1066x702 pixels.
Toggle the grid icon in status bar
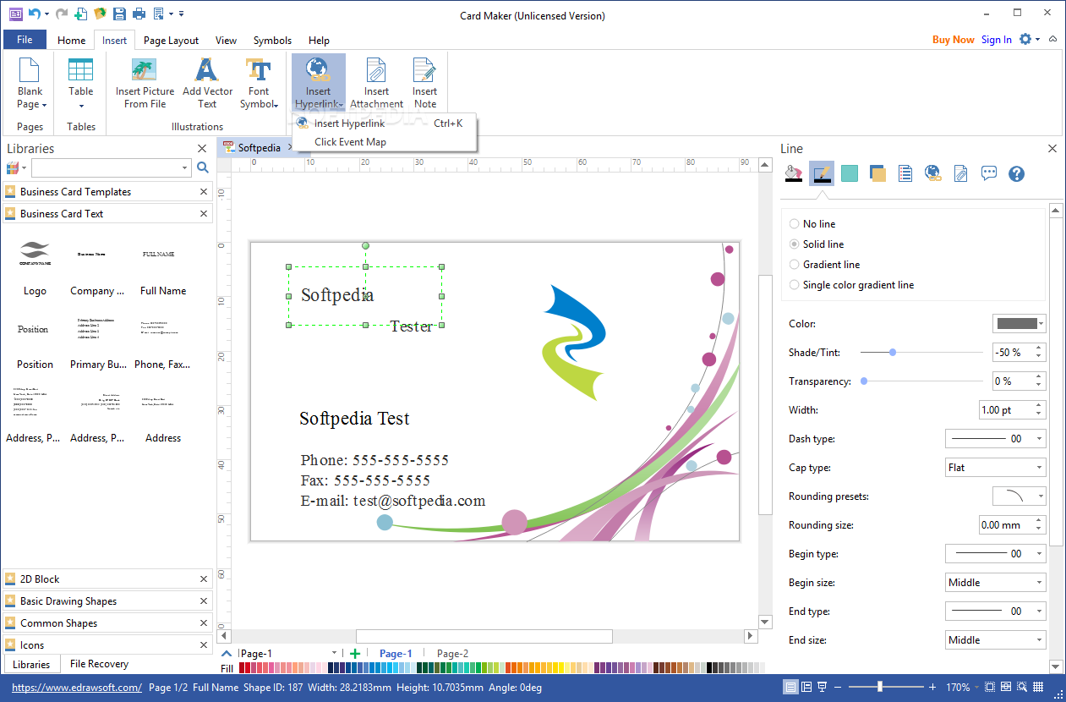click(x=1037, y=687)
